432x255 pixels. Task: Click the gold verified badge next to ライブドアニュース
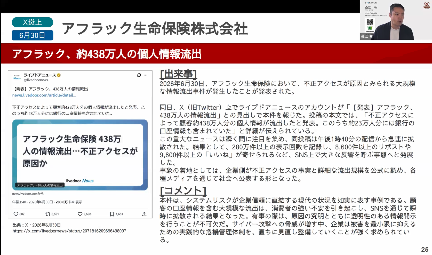click(59, 75)
